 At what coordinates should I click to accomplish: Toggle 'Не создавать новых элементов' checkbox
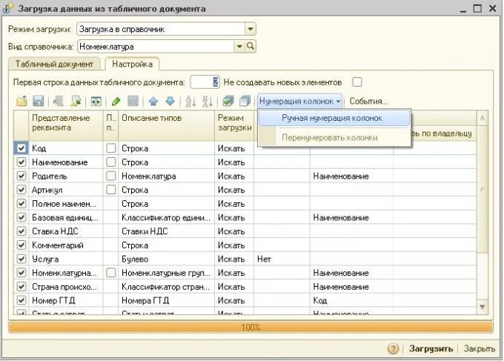(357, 82)
